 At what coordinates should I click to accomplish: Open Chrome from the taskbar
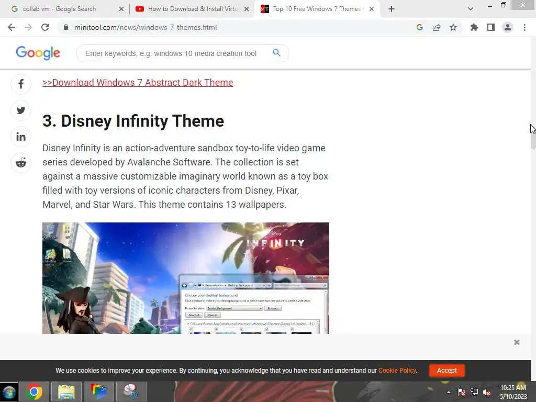(x=34, y=392)
